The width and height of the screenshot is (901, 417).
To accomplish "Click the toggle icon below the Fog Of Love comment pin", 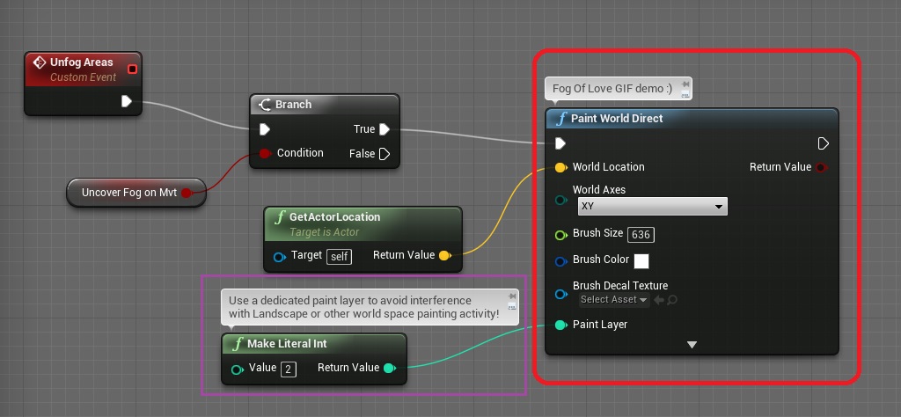I will [x=685, y=93].
